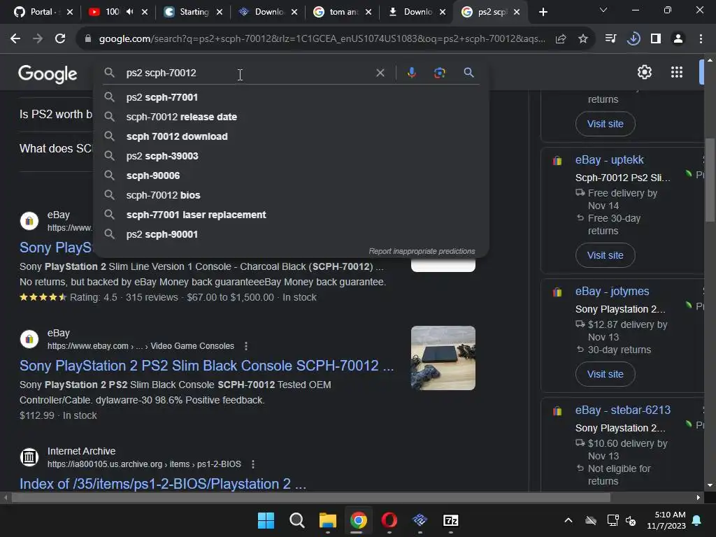The width and height of the screenshot is (716, 537).
Task: Share this page via address bar icon
Action: point(561,39)
